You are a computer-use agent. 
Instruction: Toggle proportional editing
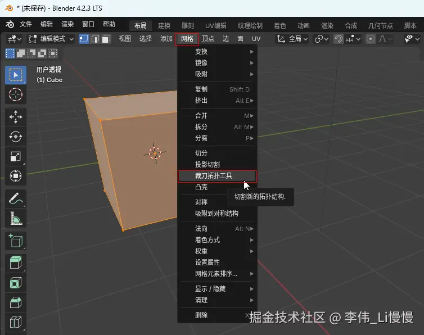point(371,39)
